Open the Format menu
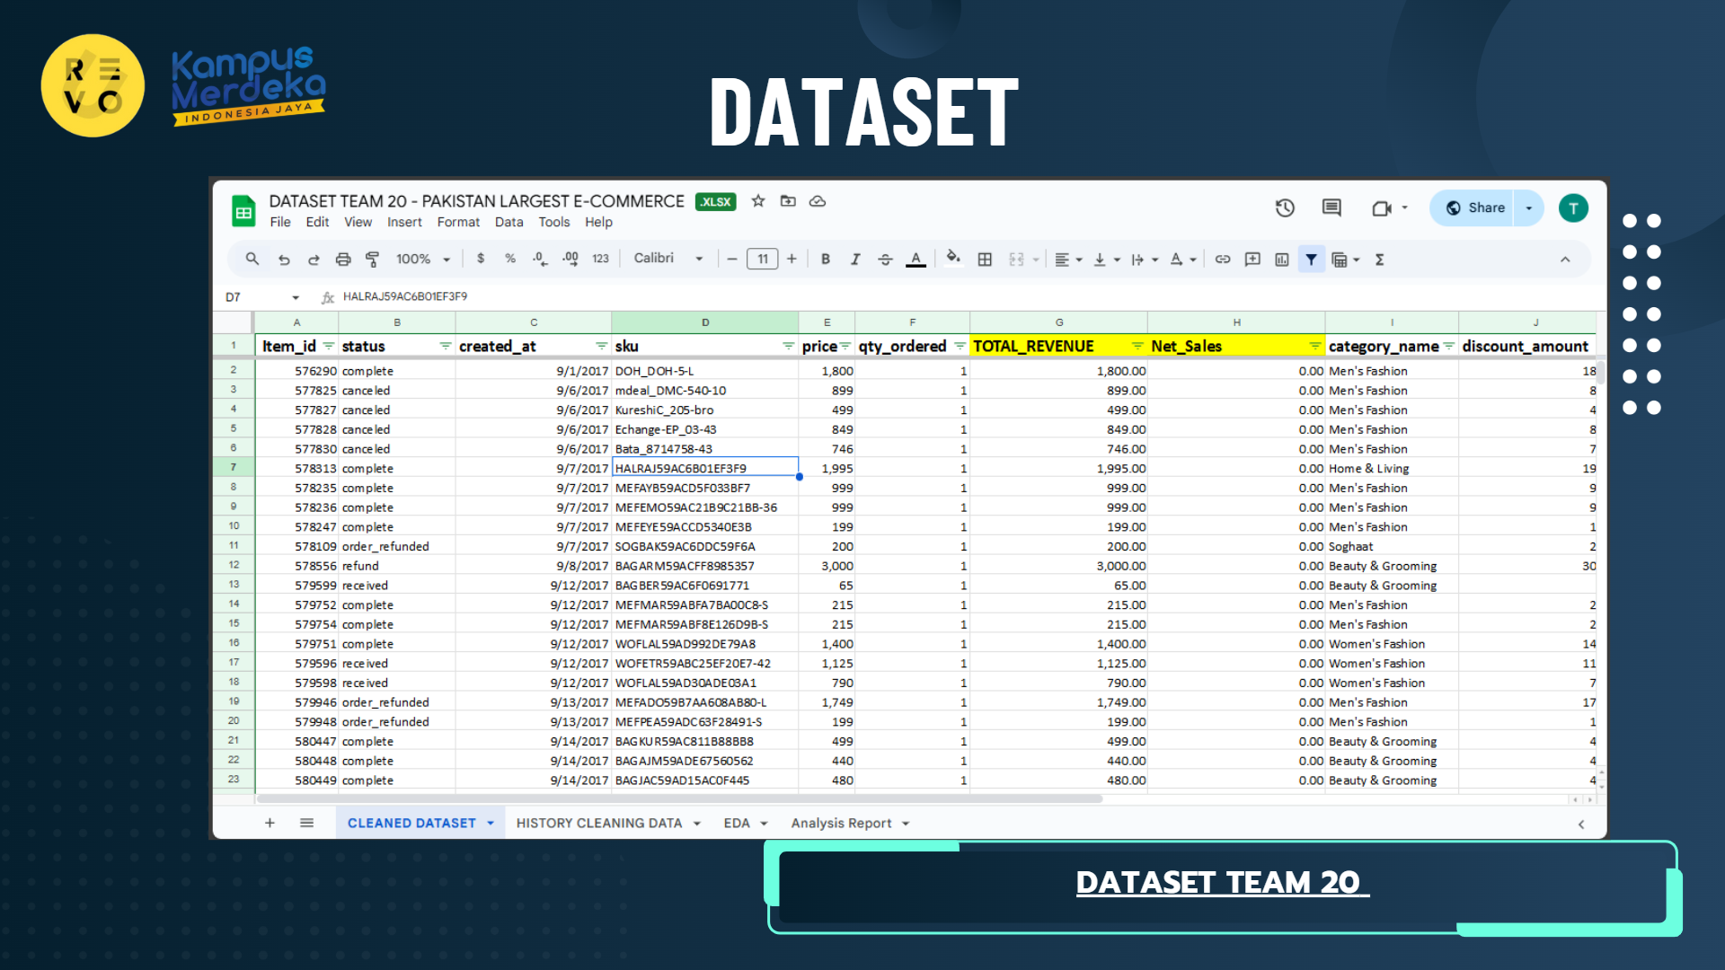 (458, 222)
